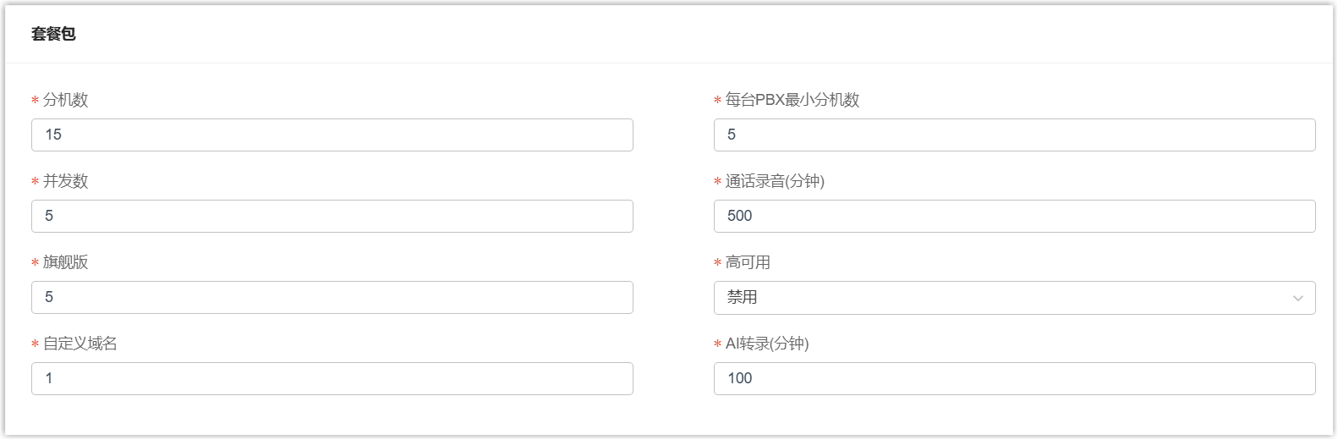The width and height of the screenshot is (1338, 440).
Task: Click the AI转录(分钟) label text
Action: tap(767, 344)
